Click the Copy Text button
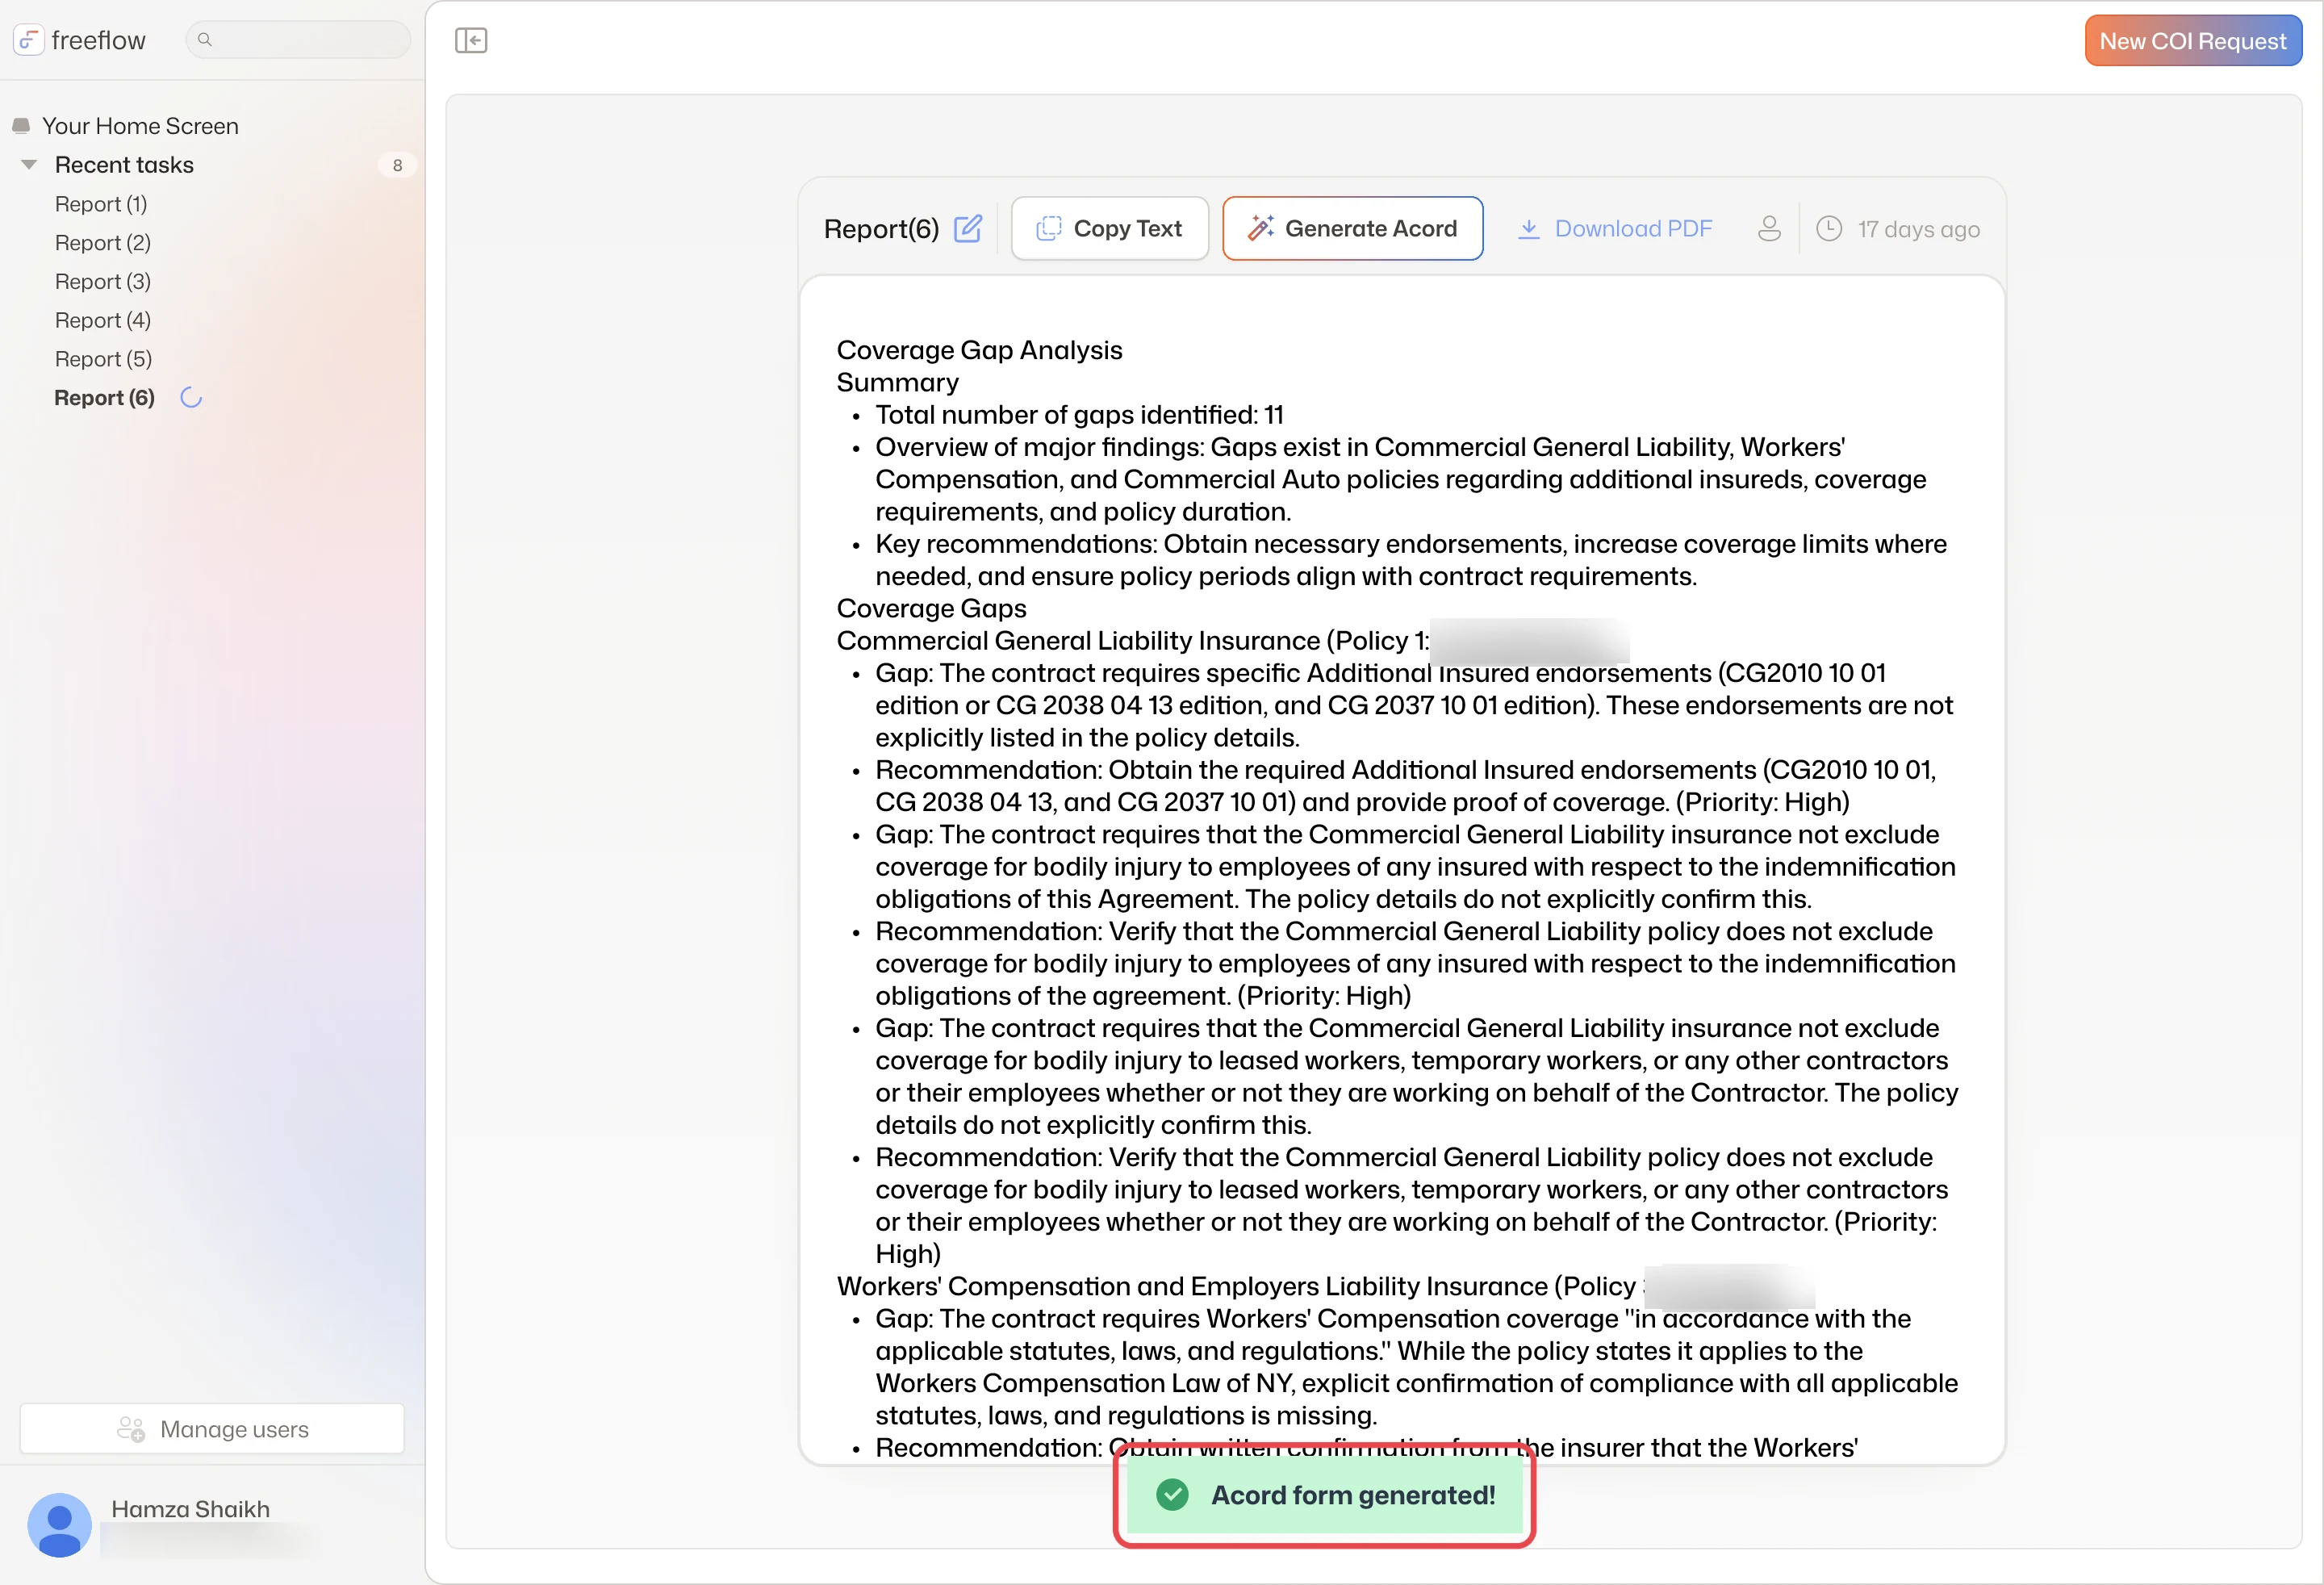2324x1585 pixels. pyautogui.click(x=1109, y=229)
